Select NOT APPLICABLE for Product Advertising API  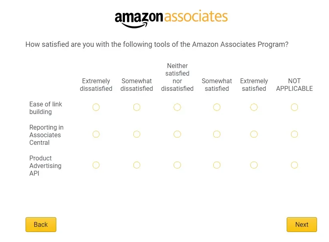[294, 165]
